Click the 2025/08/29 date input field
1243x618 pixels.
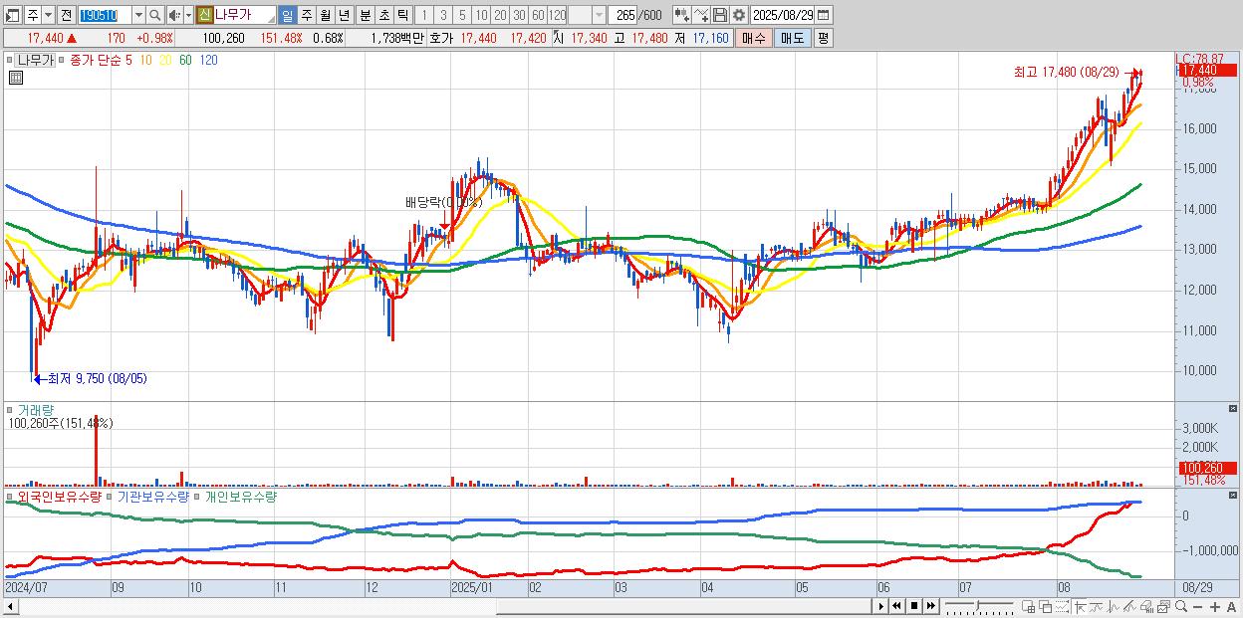(x=783, y=15)
